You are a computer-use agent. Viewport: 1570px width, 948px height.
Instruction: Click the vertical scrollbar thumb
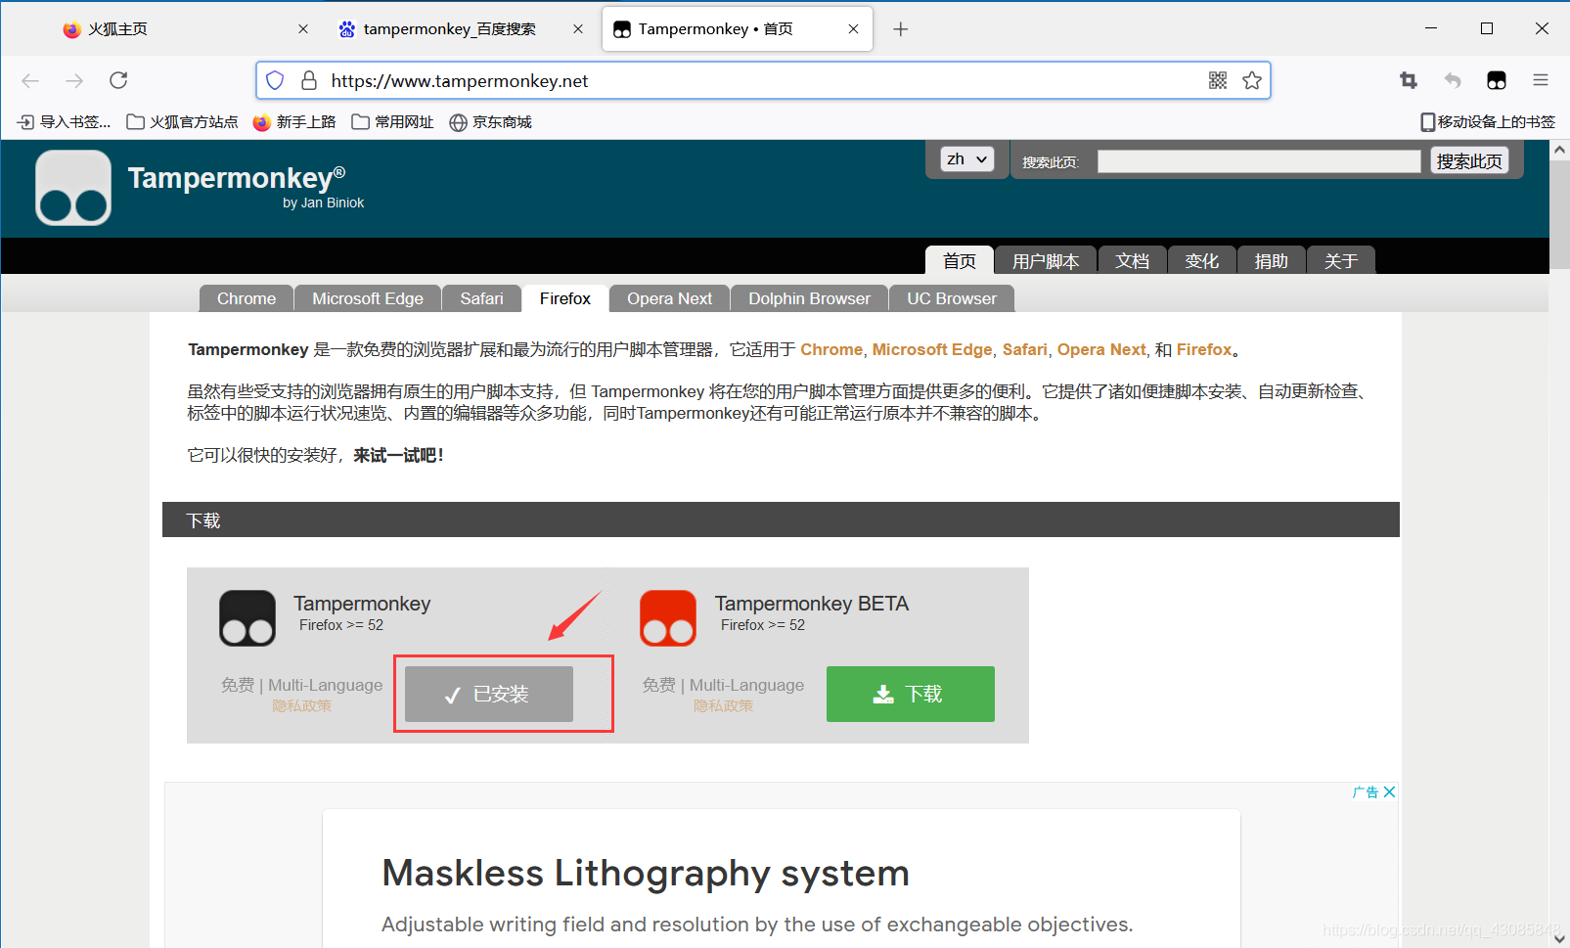click(x=1560, y=214)
